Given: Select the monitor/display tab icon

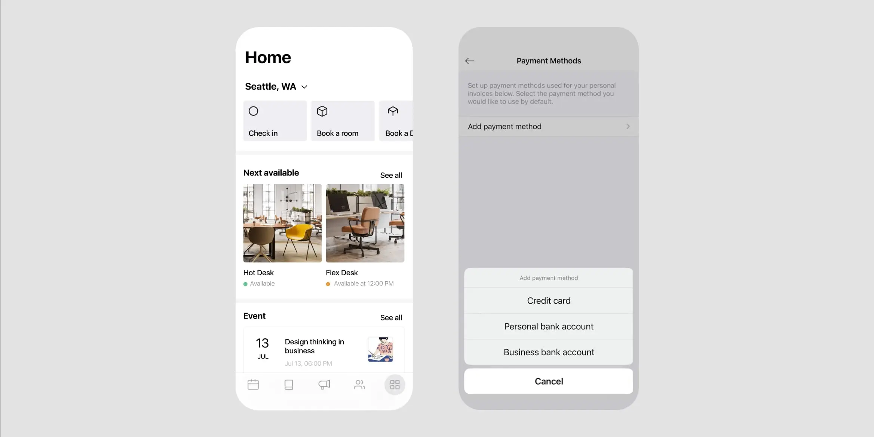Looking at the screenshot, I should click(289, 385).
